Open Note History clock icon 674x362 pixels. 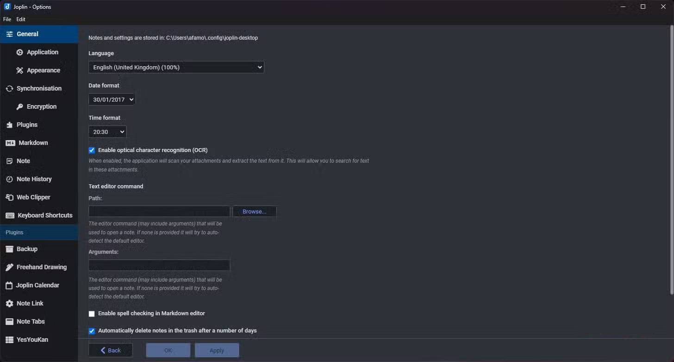(x=9, y=179)
